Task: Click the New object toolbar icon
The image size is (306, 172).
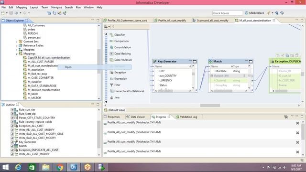Action: [3, 13]
